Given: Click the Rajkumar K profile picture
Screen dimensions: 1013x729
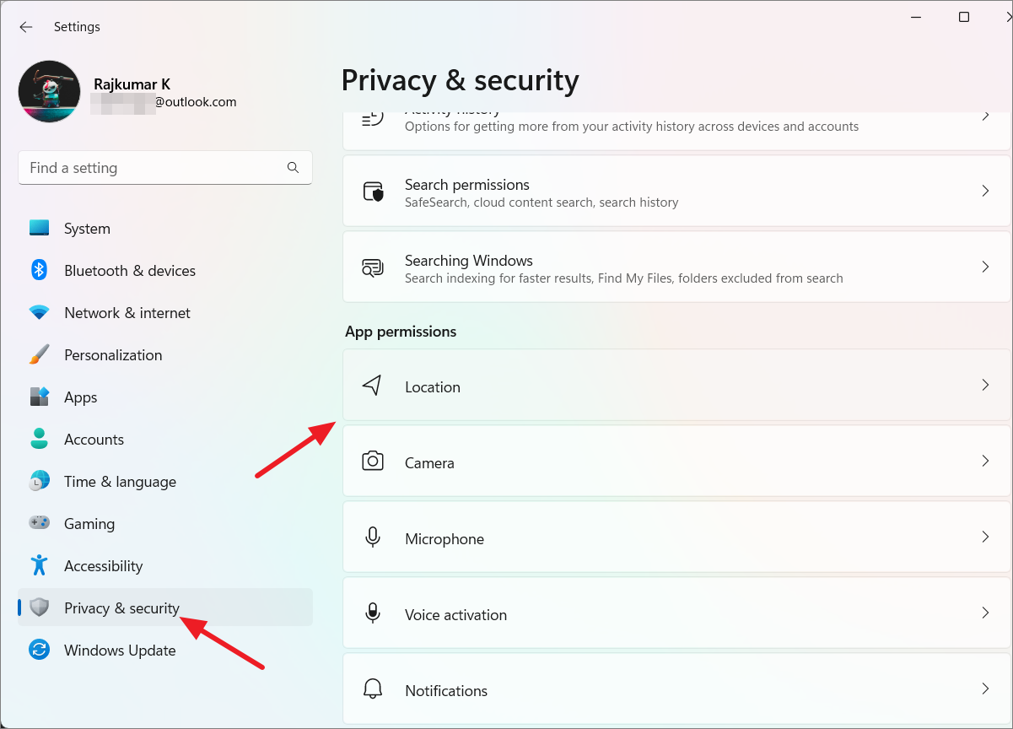Looking at the screenshot, I should [x=50, y=91].
